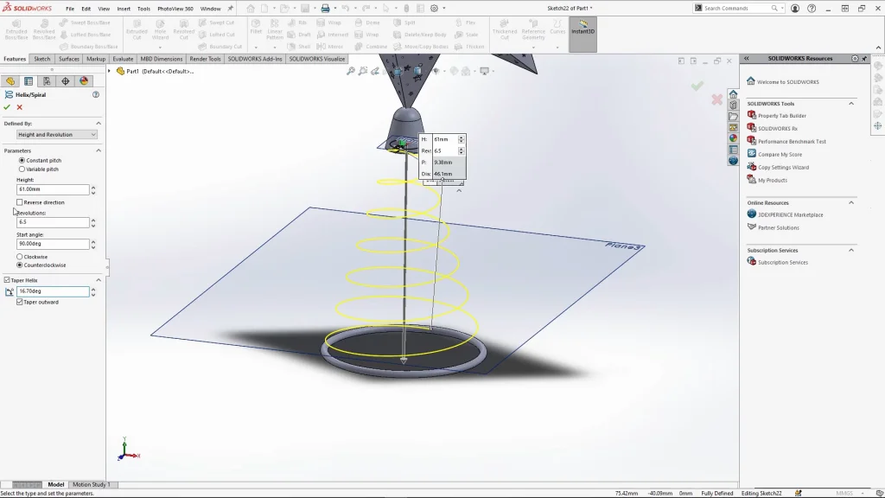Open the Insert menu
The image size is (885, 498).
click(x=124, y=9)
